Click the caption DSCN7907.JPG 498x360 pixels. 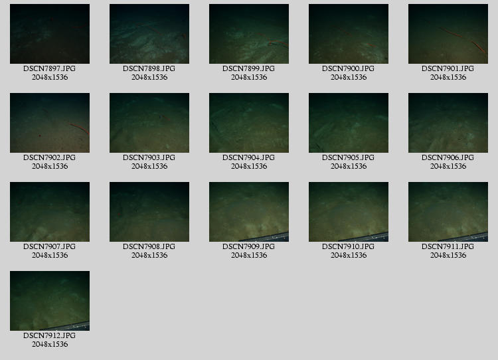(50, 246)
